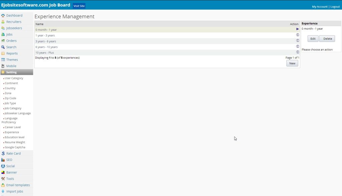
Task: Open Job Type setting
Action: coord(10,103)
